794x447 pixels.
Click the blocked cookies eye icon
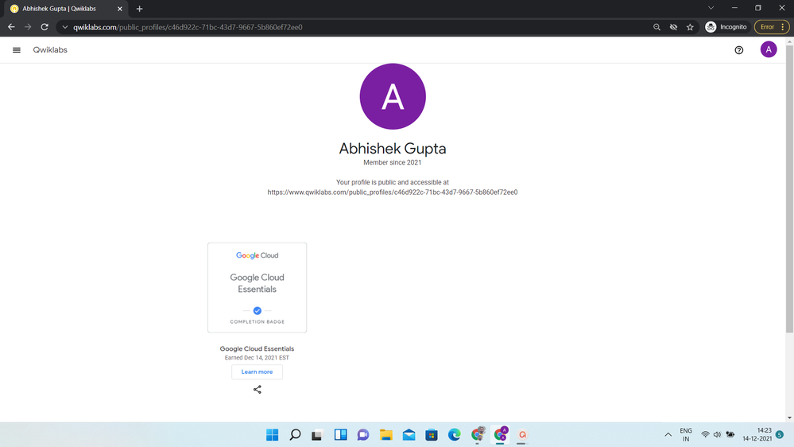tap(673, 27)
